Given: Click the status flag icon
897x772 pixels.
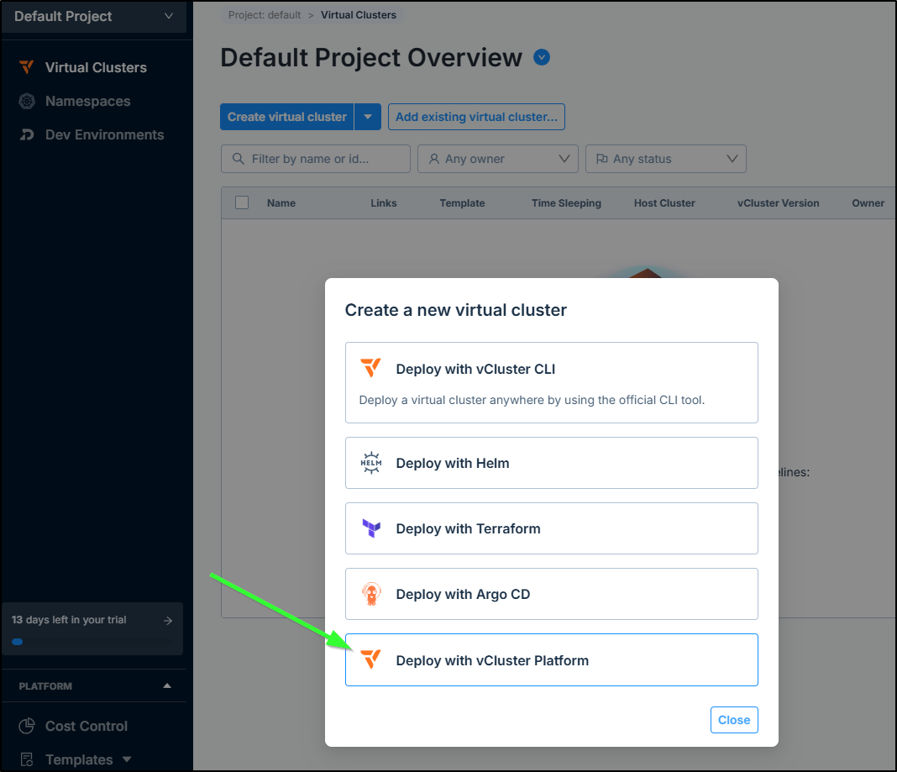Looking at the screenshot, I should click(602, 159).
